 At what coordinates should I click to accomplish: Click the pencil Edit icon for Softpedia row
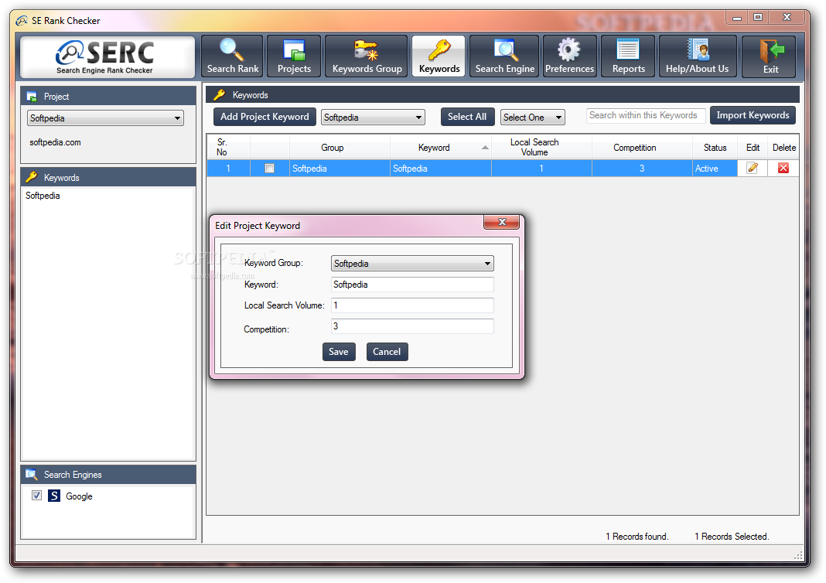tap(753, 168)
